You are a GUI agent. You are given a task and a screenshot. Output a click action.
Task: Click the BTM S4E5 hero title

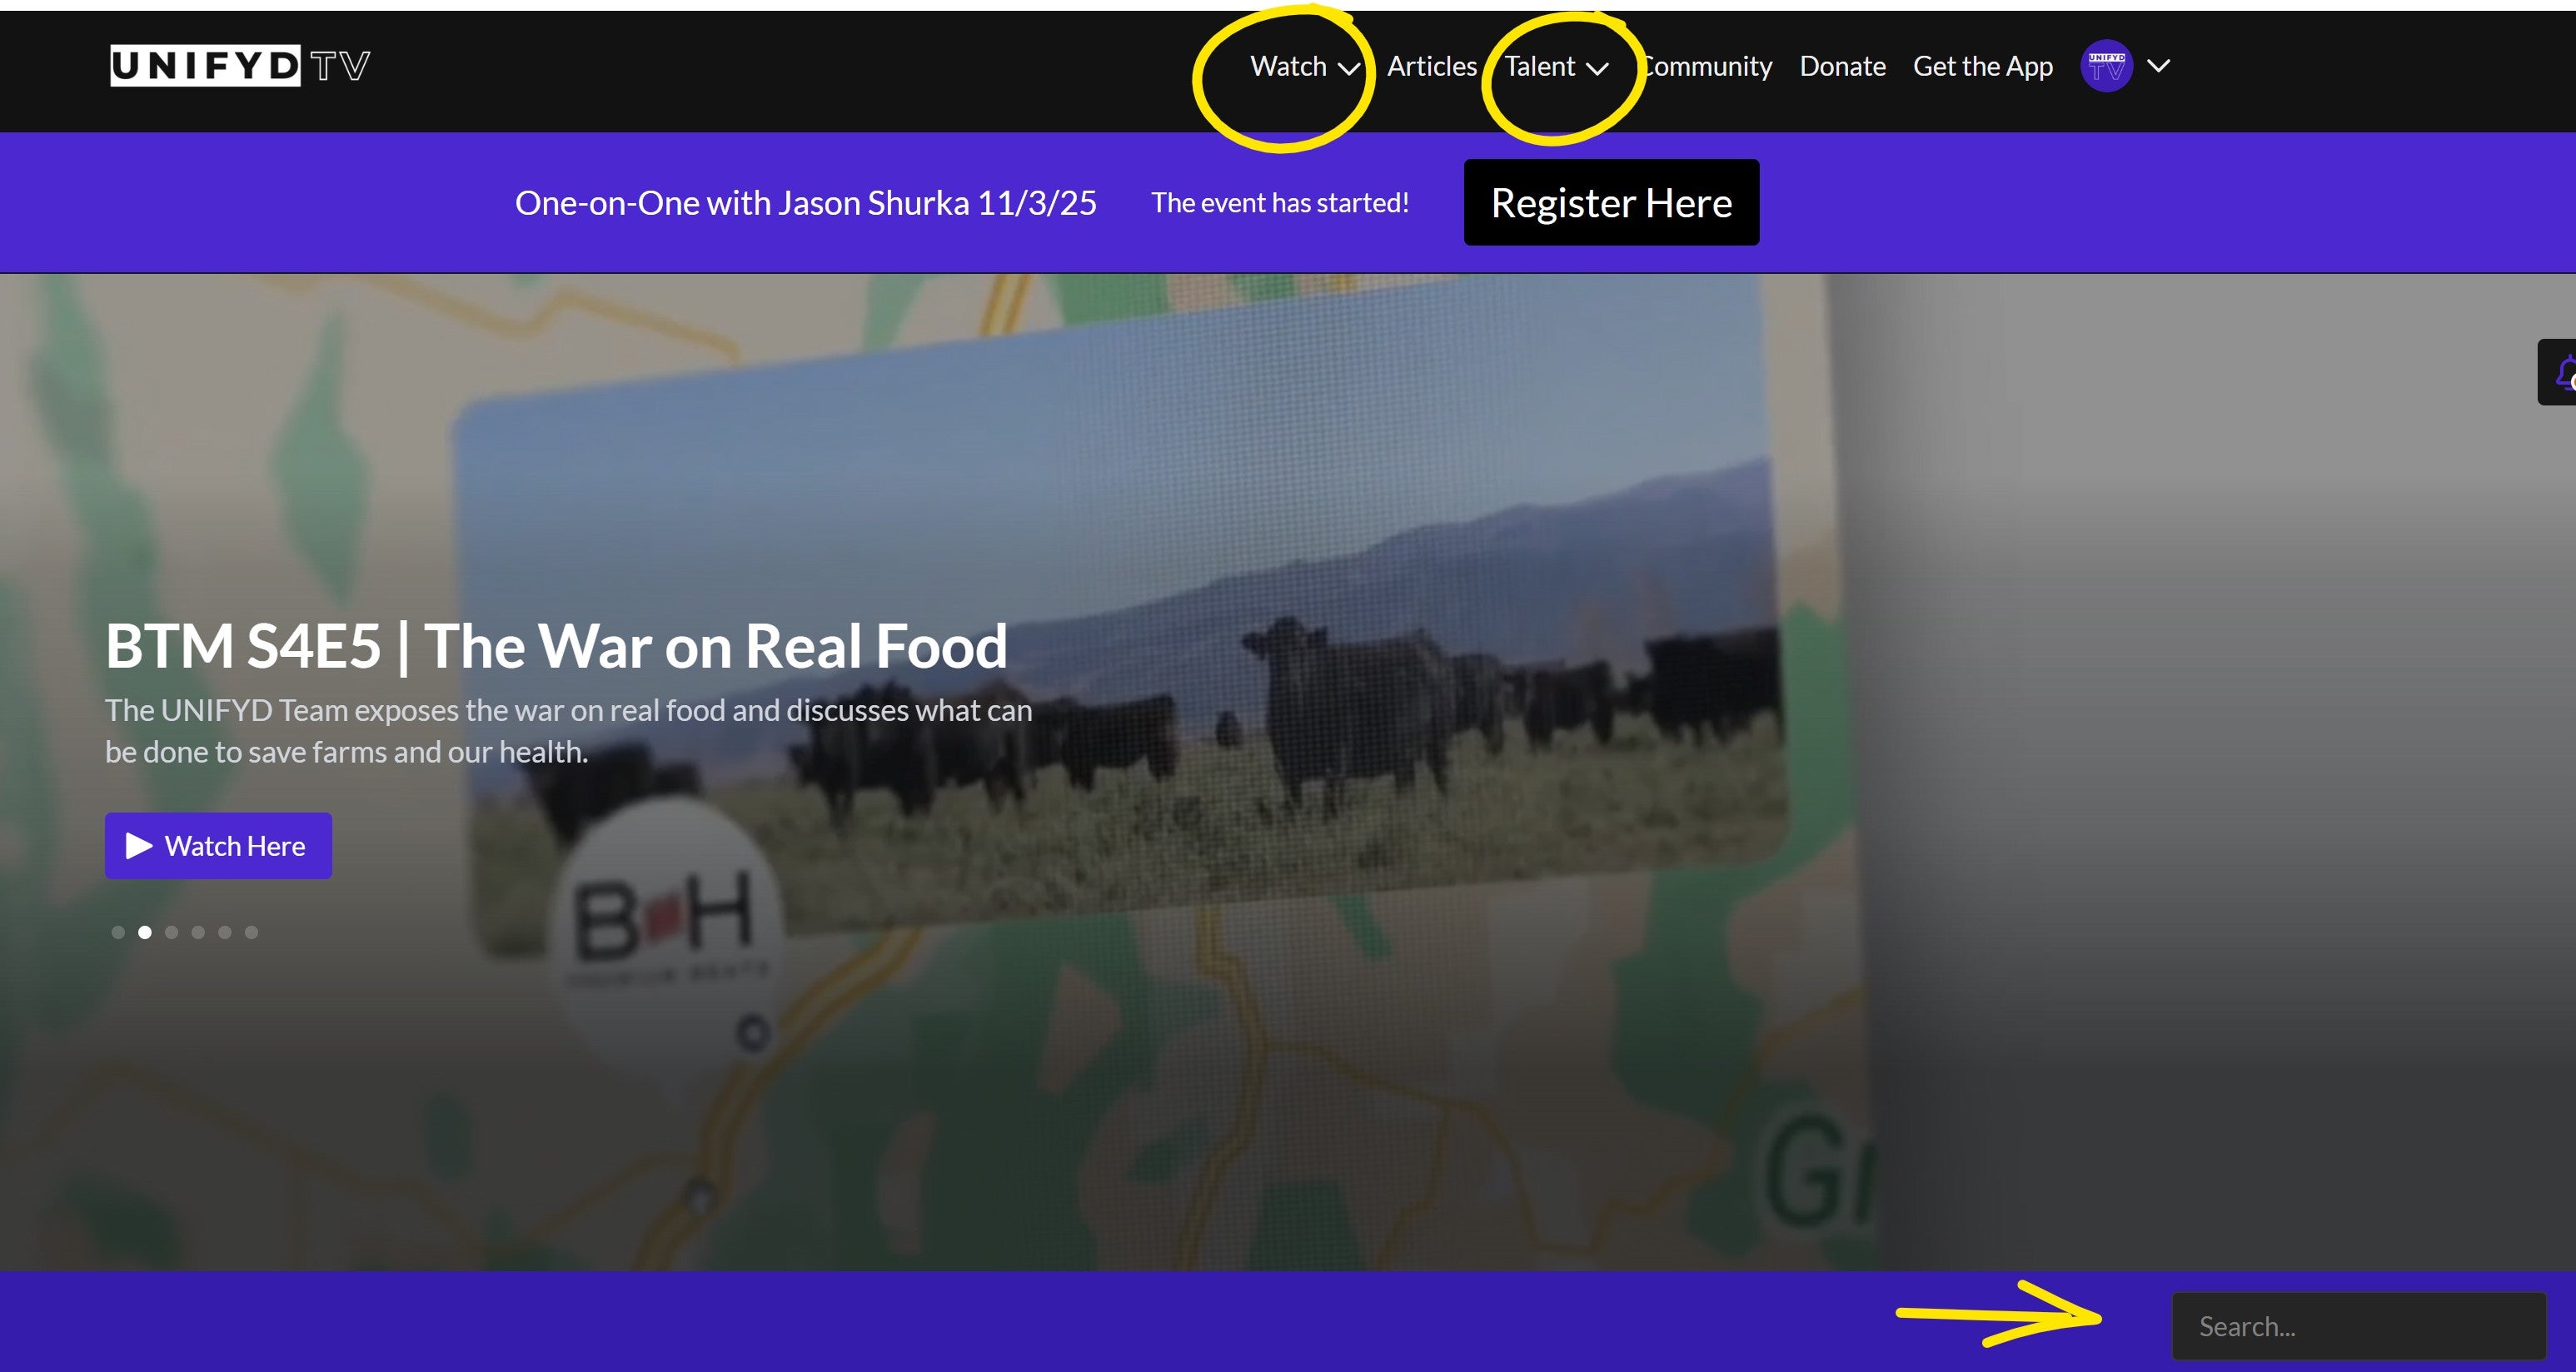coord(556,645)
